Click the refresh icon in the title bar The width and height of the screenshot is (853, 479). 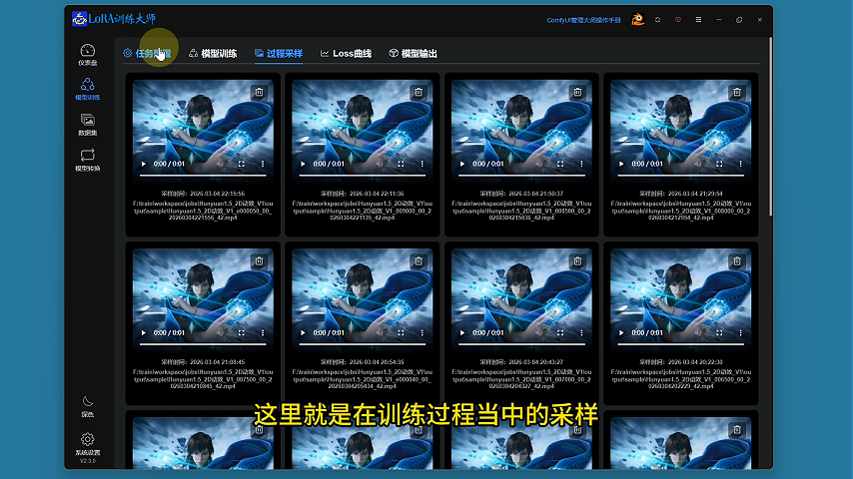[x=657, y=20]
